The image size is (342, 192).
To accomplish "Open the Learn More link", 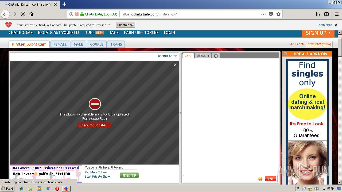I will pyautogui.click(x=325, y=25).
